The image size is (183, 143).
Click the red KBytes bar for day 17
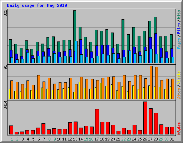pyautogui.click(x=97, y=122)
